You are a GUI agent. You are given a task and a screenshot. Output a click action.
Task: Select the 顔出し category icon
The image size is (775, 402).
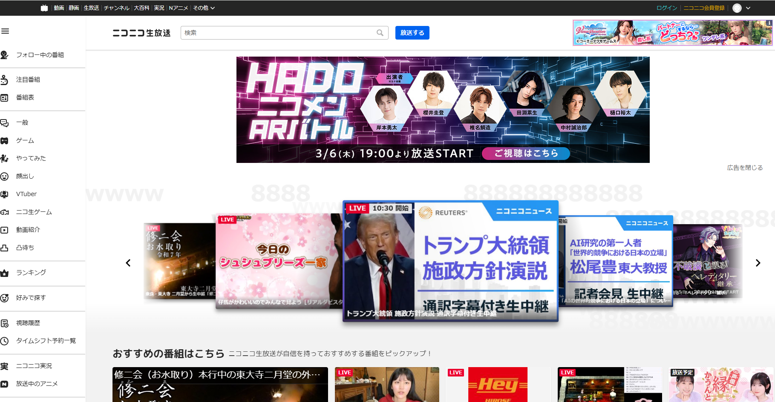[x=5, y=176]
